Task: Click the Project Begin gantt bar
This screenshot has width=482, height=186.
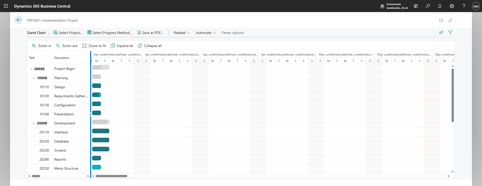Action: (x=101, y=67)
